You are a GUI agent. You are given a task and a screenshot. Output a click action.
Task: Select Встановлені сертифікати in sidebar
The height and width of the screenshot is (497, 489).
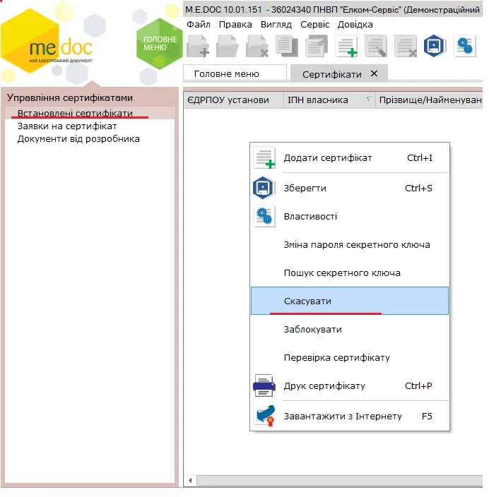point(90,113)
